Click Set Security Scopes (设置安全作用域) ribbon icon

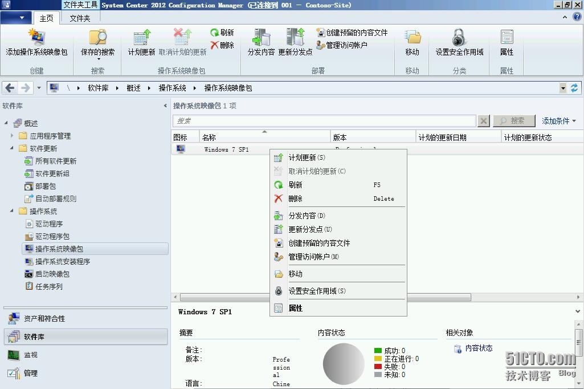click(x=460, y=43)
